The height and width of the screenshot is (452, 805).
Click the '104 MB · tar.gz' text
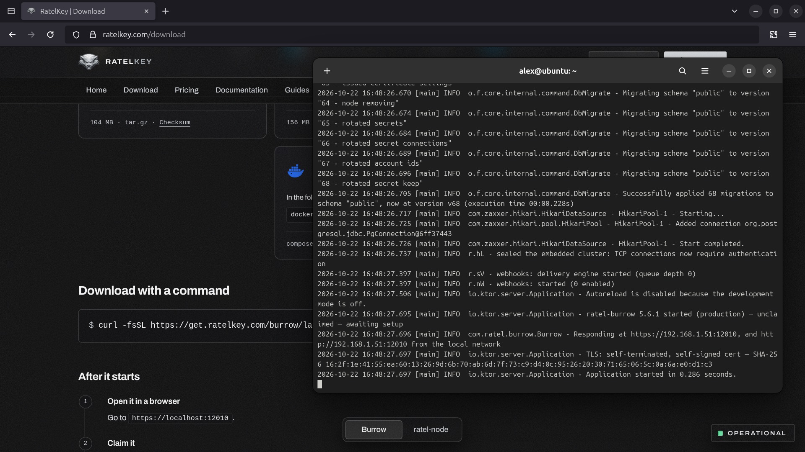119,123
